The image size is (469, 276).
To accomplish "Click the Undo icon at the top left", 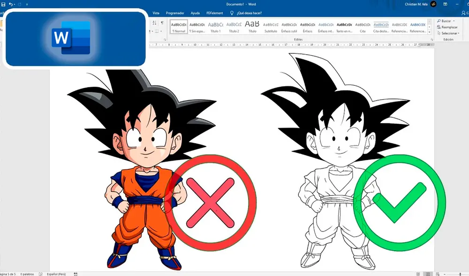I will 11,4.
